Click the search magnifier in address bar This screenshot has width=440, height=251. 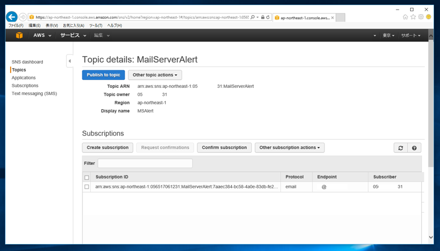[x=253, y=17]
